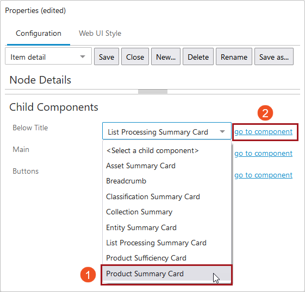Choose Product Sufficiency Card from list
The image size is (305, 292).
(x=167, y=258)
